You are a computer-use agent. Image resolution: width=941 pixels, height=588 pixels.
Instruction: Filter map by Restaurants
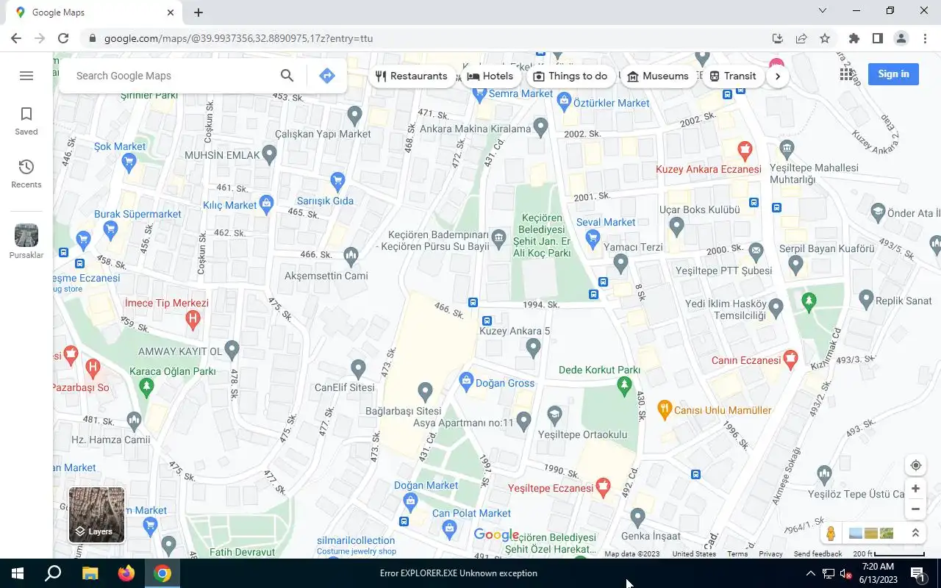[x=412, y=76]
